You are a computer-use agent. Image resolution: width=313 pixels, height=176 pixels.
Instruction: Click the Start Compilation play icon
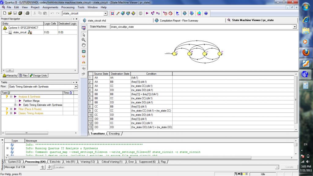point(147,13)
